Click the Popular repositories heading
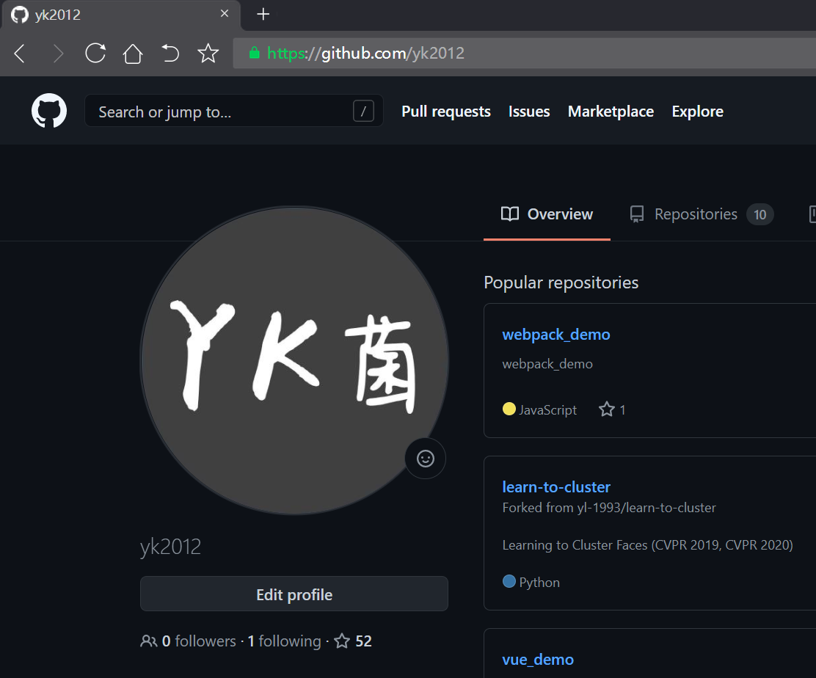This screenshot has height=678, width=816. (x=561, y=282)
